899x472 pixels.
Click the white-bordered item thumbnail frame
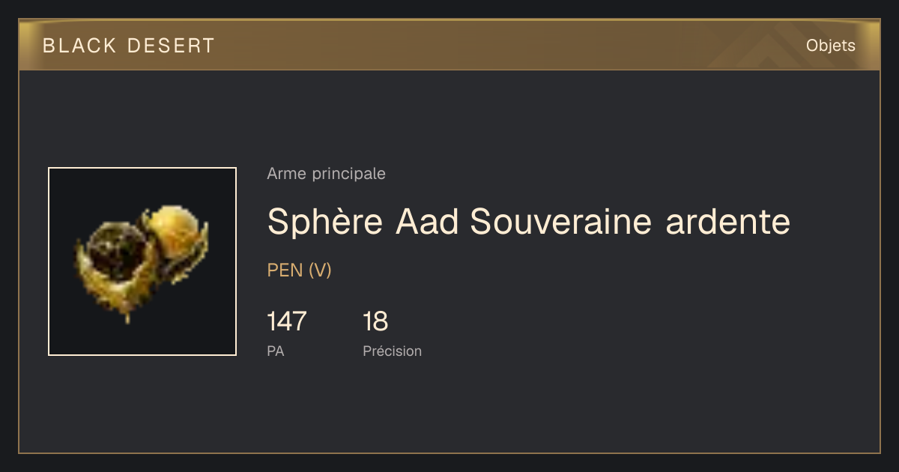click(x=142, y=261)
